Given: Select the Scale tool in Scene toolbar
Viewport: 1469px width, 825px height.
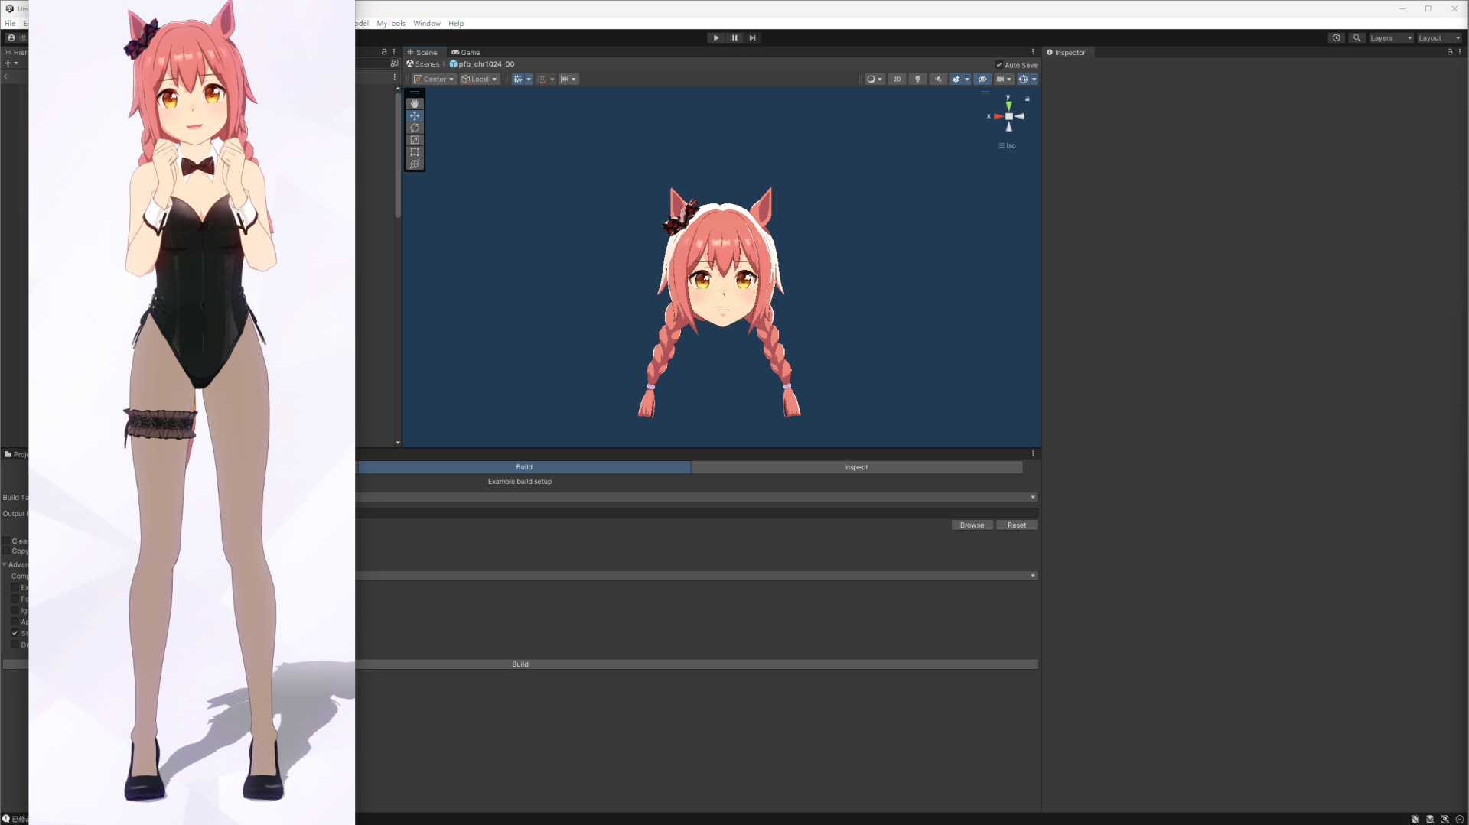Looking at the screenshot, I should click(x=415, y=140).
